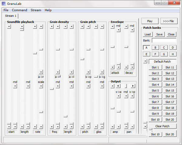
Task: Click down arrow of Soundfile rate scrollbar
Action: pyautogui.click(x=35, y=126)
